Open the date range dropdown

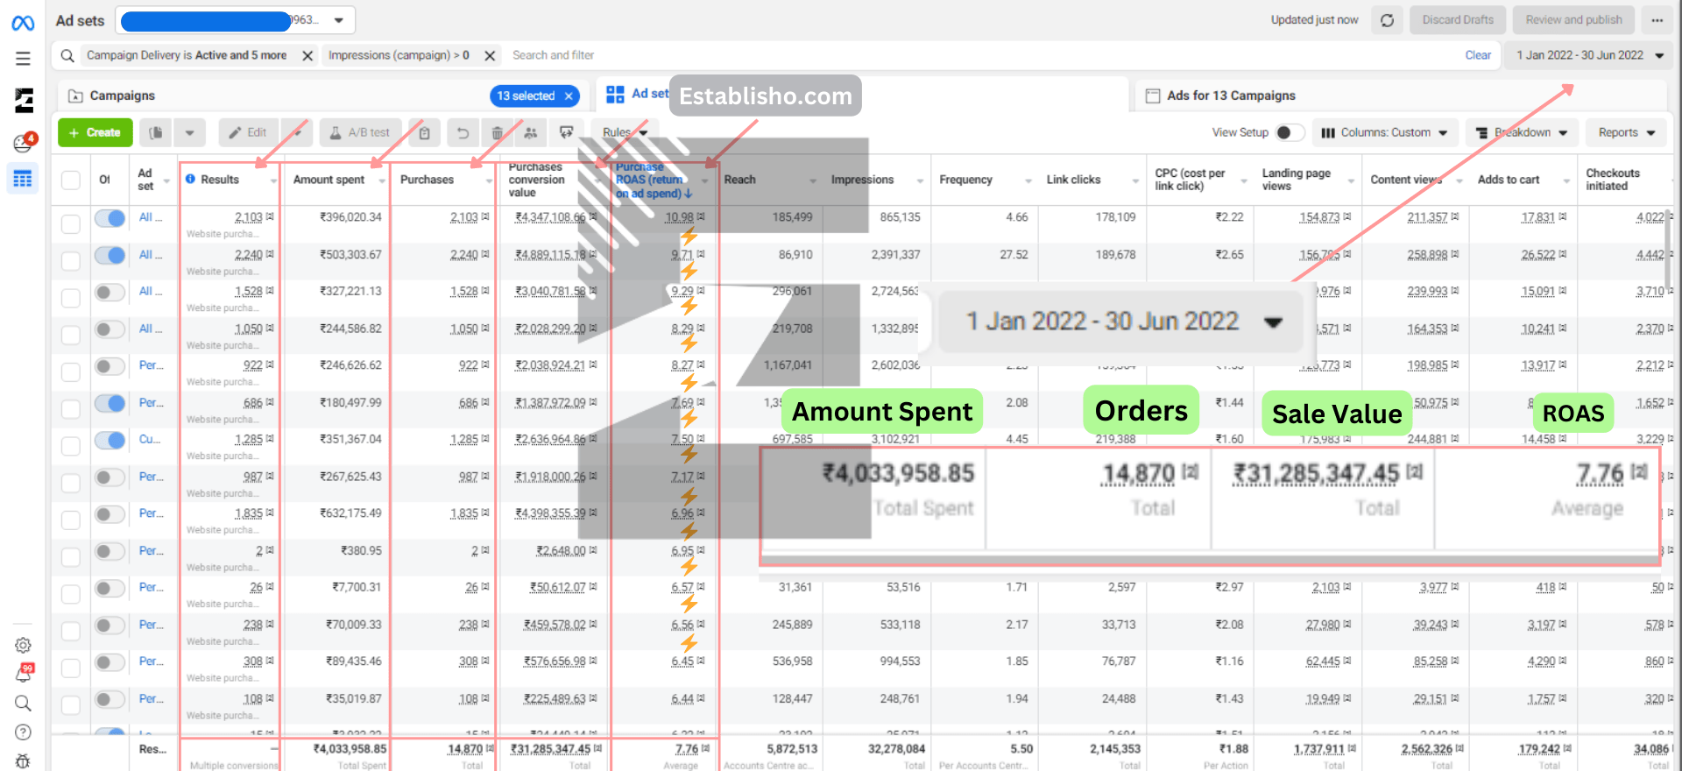[1588, 55]
